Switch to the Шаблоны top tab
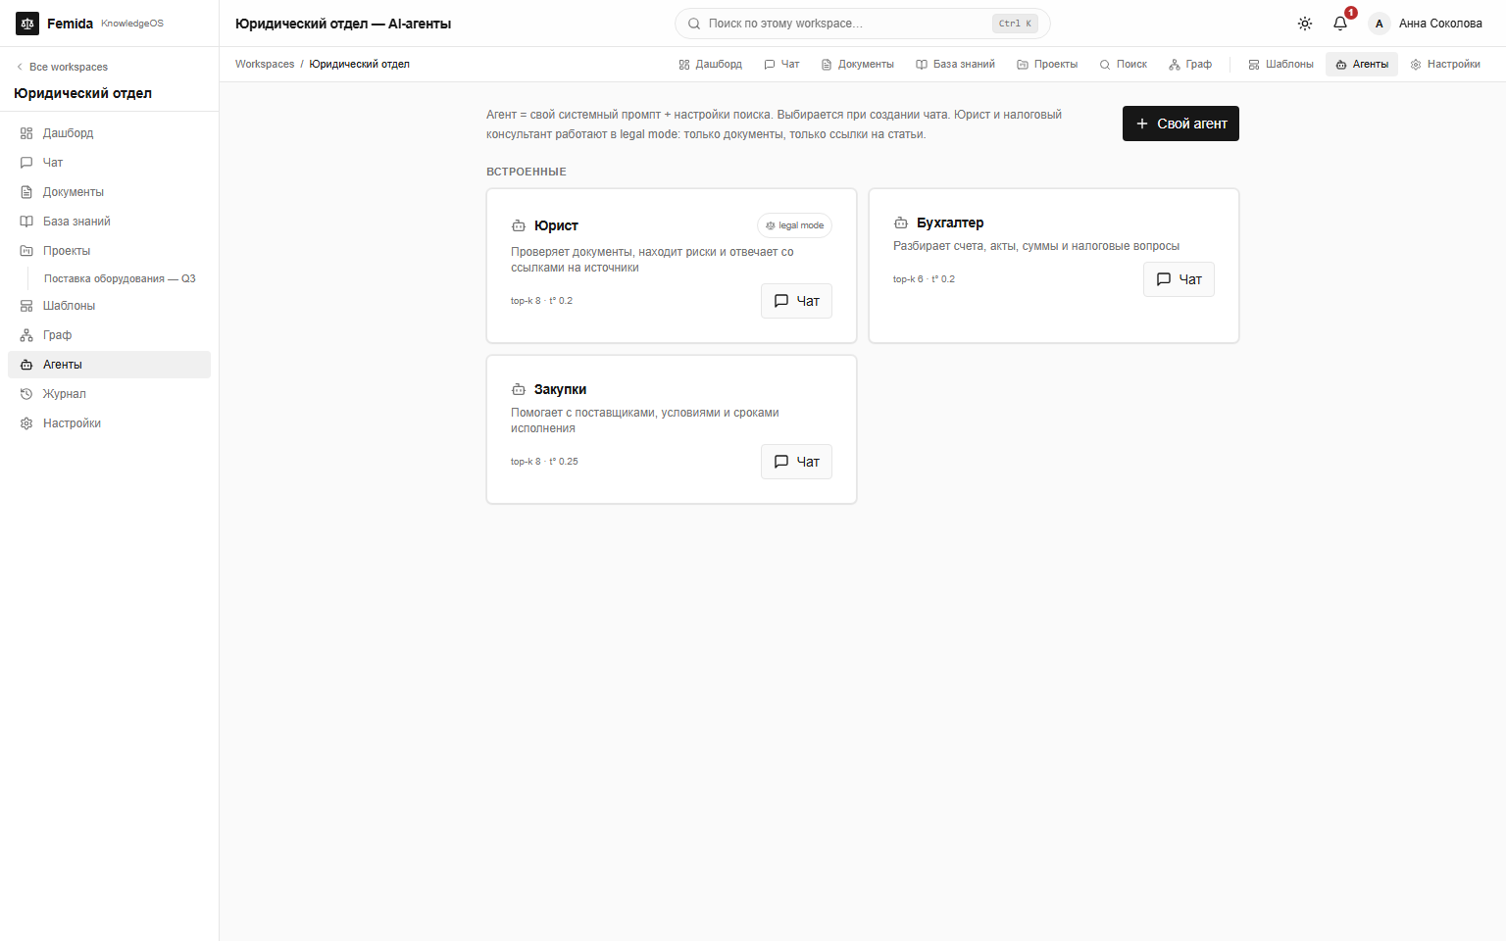This screenshot has width=1506, height=941. (1280, 64)
